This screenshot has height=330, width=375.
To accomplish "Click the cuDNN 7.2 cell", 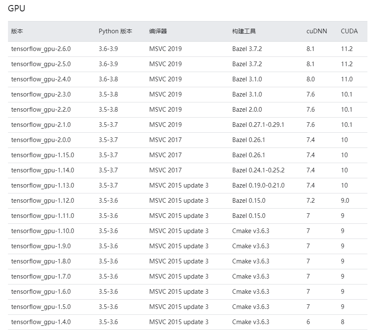I will (311, 201).
